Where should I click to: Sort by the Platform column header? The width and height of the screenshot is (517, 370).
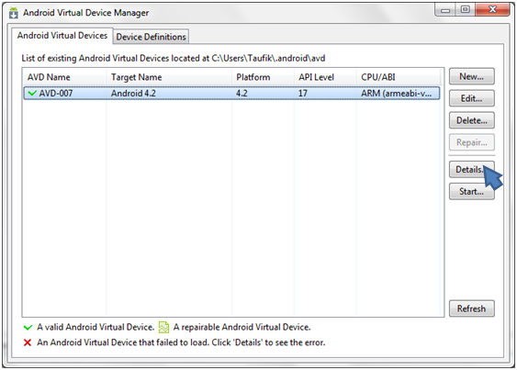coord(263,77)
